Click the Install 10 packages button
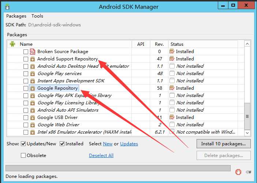This screenshot has height=183, width=257. tap(224, 144)
